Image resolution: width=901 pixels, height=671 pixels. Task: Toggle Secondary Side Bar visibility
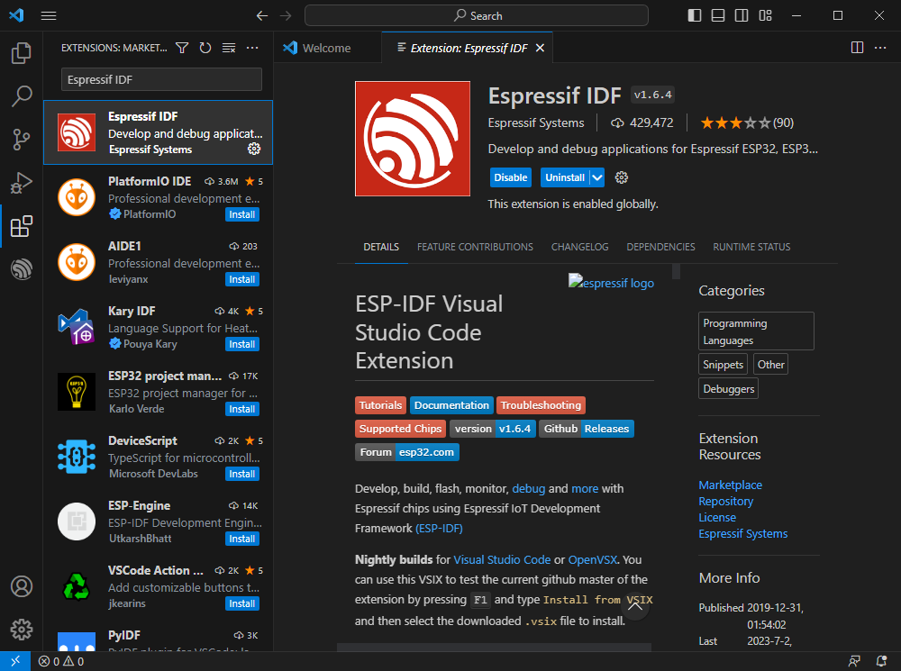pyautogui.click(x=742, y=15)
